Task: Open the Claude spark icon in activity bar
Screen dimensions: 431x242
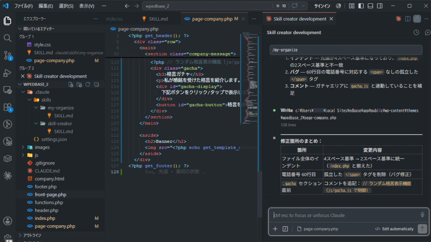Action: tap(8, 176)
